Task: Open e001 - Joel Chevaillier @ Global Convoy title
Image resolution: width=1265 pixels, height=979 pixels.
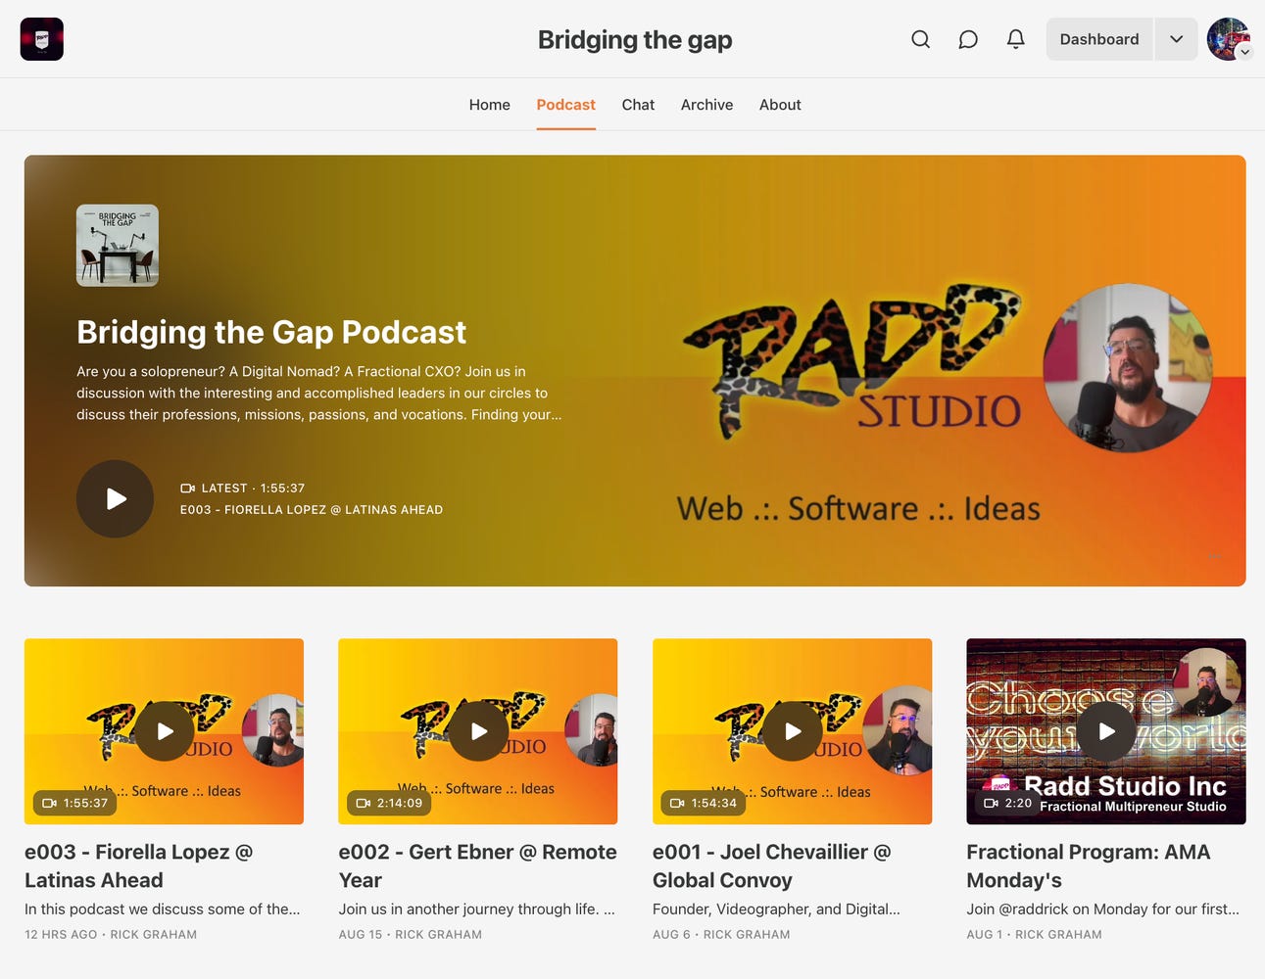Action: click(x=772, y=865)
